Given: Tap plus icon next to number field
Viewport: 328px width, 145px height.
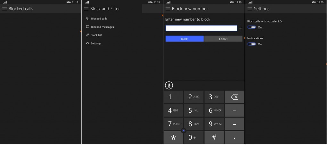Looking at the screenshot, I should (241, 28).
